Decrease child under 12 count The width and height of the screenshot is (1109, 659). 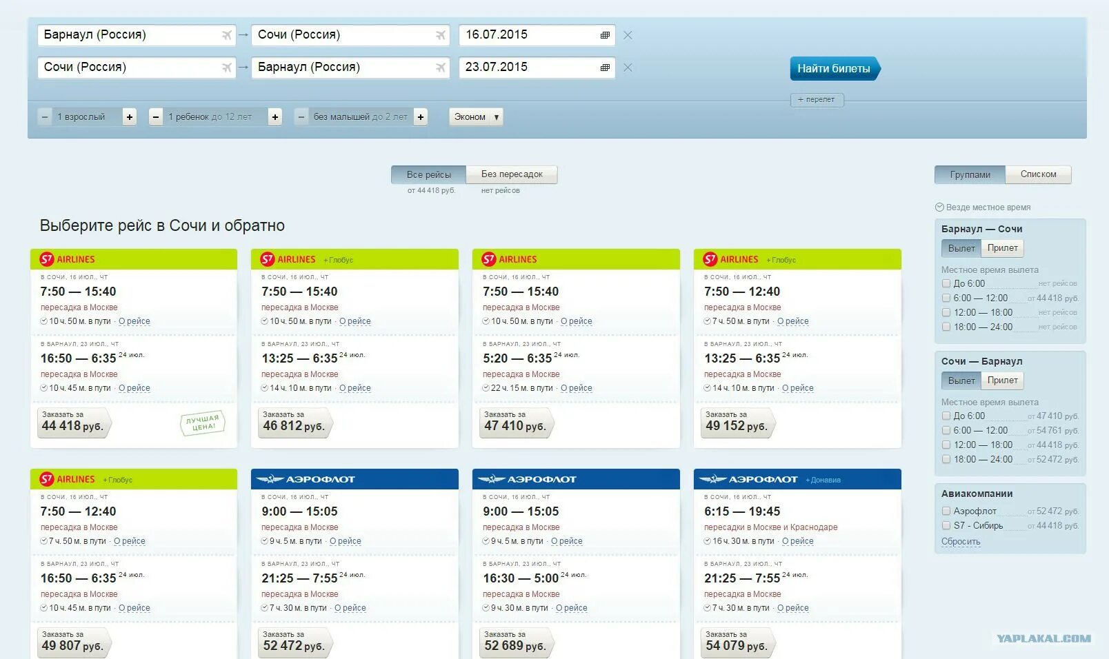156,117
